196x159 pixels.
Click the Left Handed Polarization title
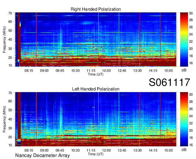click(96, 89)
